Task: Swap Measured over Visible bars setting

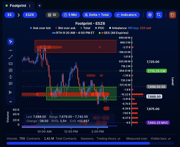Action: [x=169, y=139]
